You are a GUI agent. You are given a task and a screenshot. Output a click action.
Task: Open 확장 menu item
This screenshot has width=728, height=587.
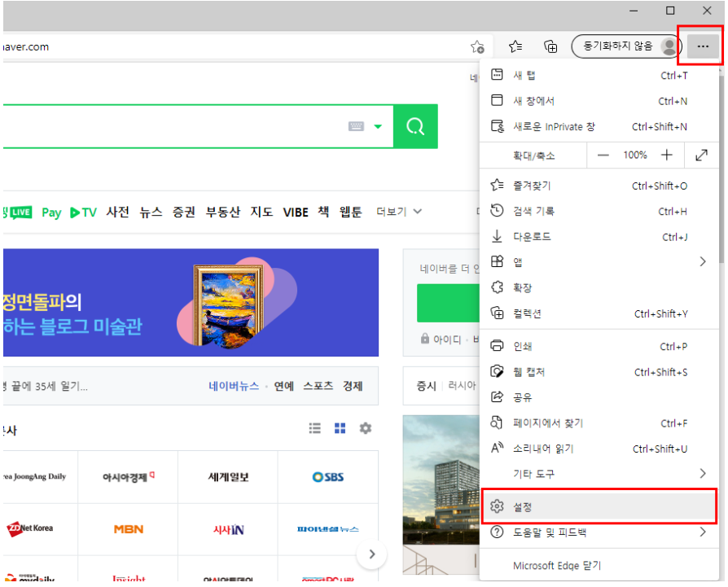pos(598,287)
